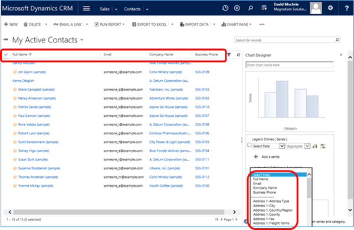
Task: Go to previous page arrow
Action: (221, 219)
